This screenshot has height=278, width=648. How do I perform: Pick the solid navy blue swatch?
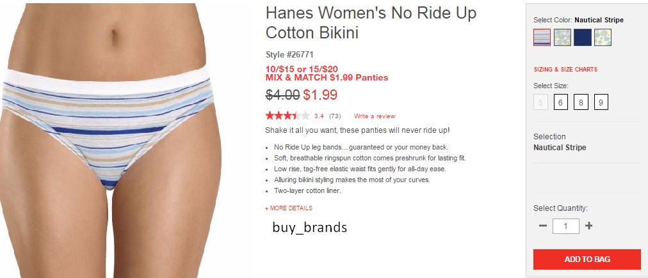click(583, 37)
